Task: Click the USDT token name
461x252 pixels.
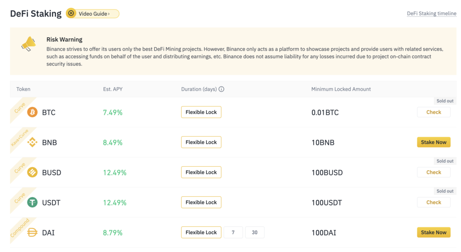Action: (51, 203)
